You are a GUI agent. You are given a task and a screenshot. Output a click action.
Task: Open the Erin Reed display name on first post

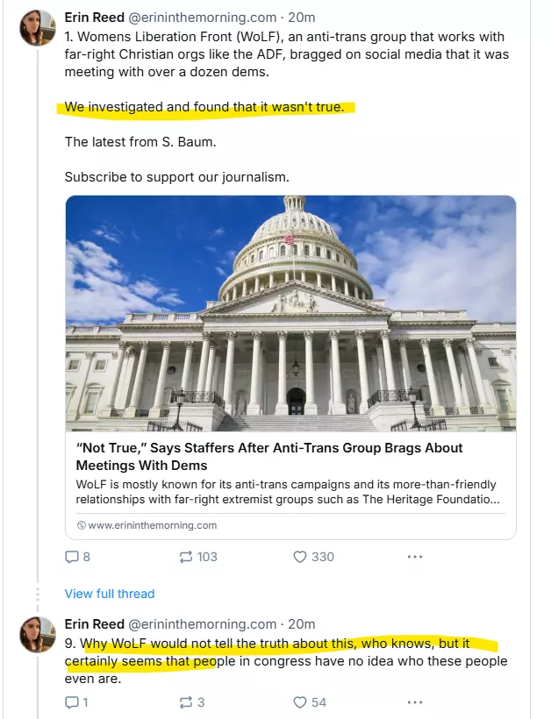tap(94, 18)
